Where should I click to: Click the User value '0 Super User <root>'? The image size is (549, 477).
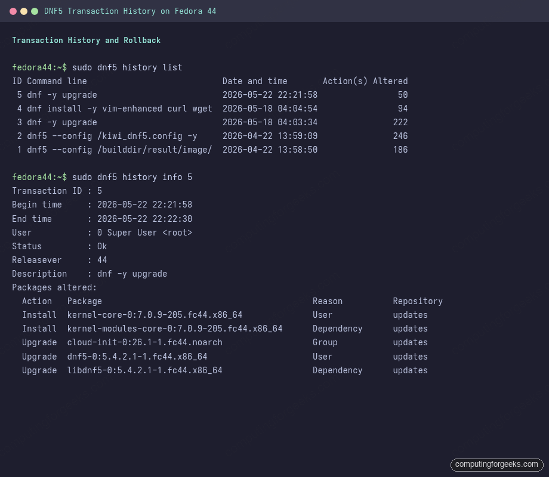click(144, 233)
